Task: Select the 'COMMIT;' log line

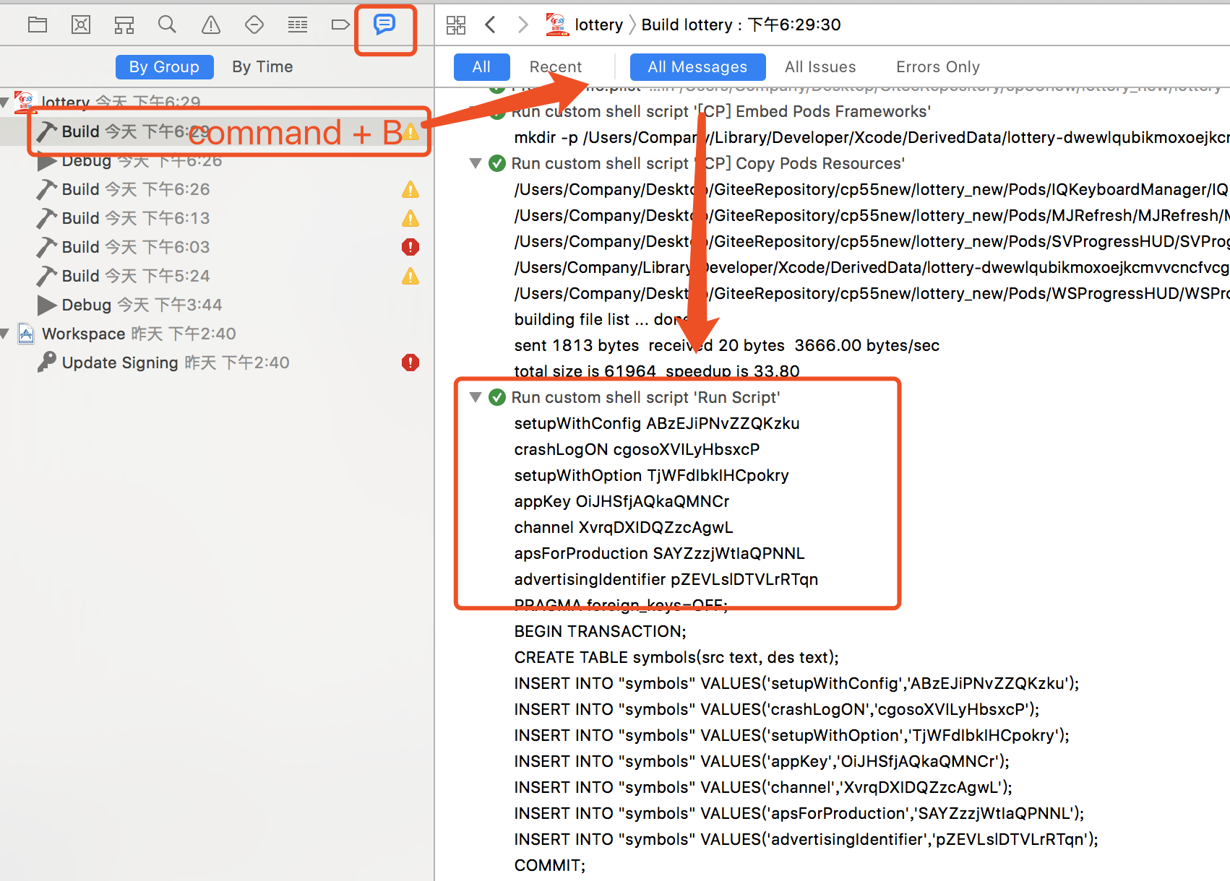Action: click(550, 865)
